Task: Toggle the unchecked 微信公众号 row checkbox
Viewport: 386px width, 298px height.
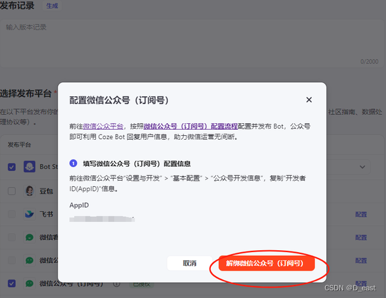Action: click(12, 260)
